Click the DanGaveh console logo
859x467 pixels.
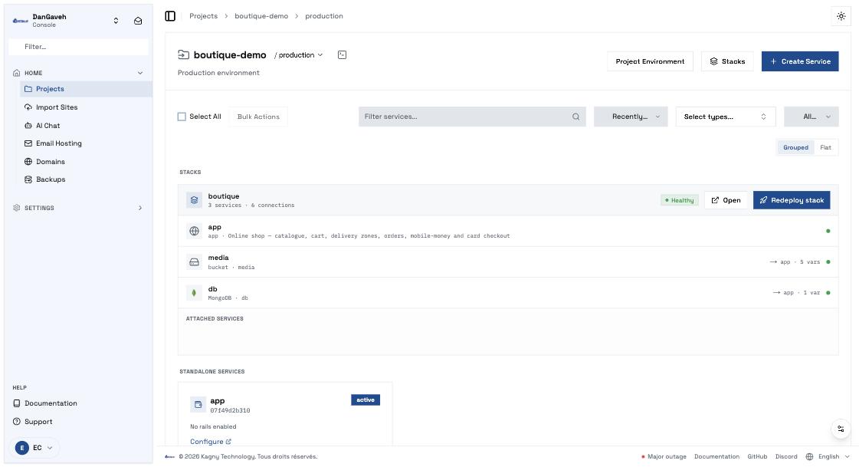pyautogui.click(x=20, y=21)
